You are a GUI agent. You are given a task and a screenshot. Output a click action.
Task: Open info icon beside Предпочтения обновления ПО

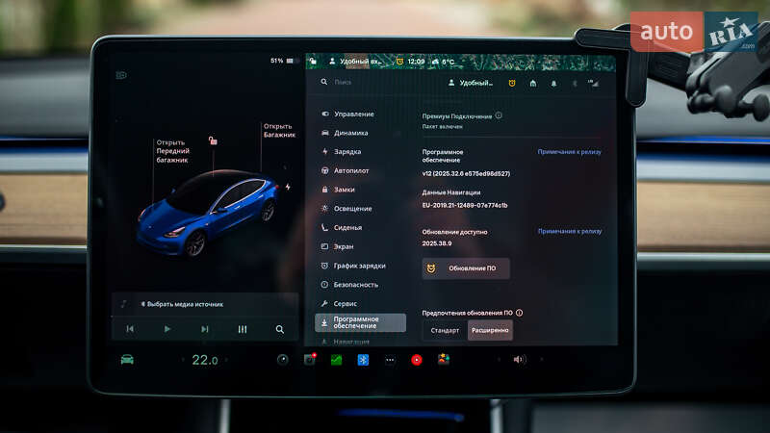tap(519, 313)
